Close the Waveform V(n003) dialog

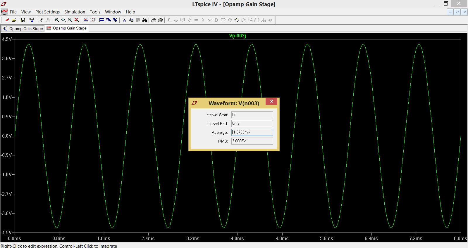271,101
